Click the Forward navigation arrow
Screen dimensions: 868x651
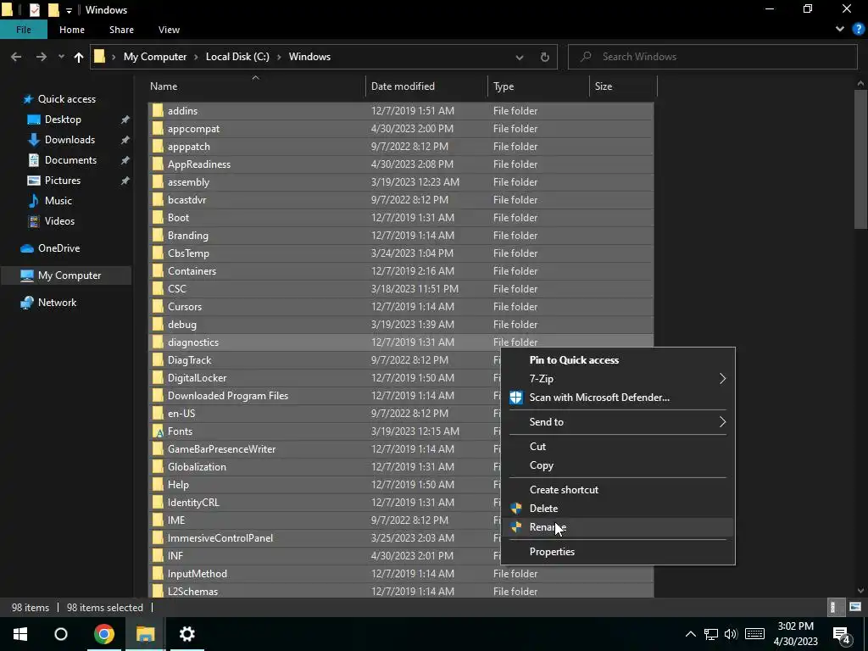pos(41,57)
